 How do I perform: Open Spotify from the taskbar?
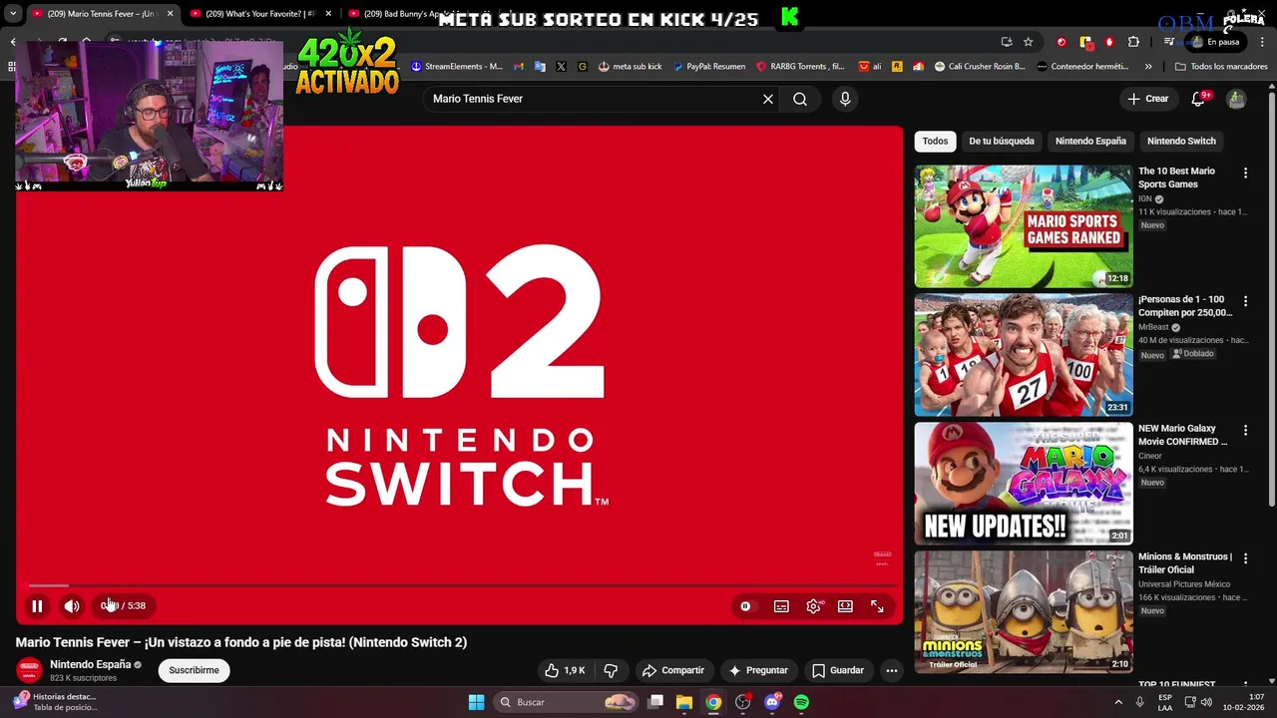pos(801,702)
